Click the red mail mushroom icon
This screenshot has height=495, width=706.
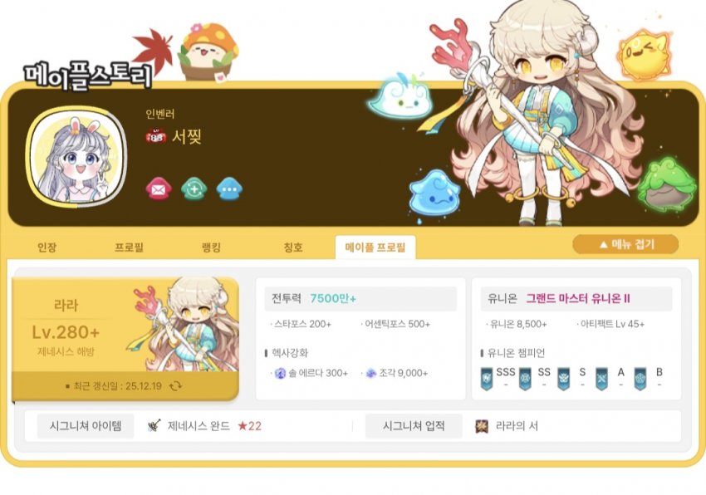tap(159, 189)
